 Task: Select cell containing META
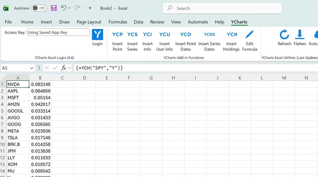point(18,131)
